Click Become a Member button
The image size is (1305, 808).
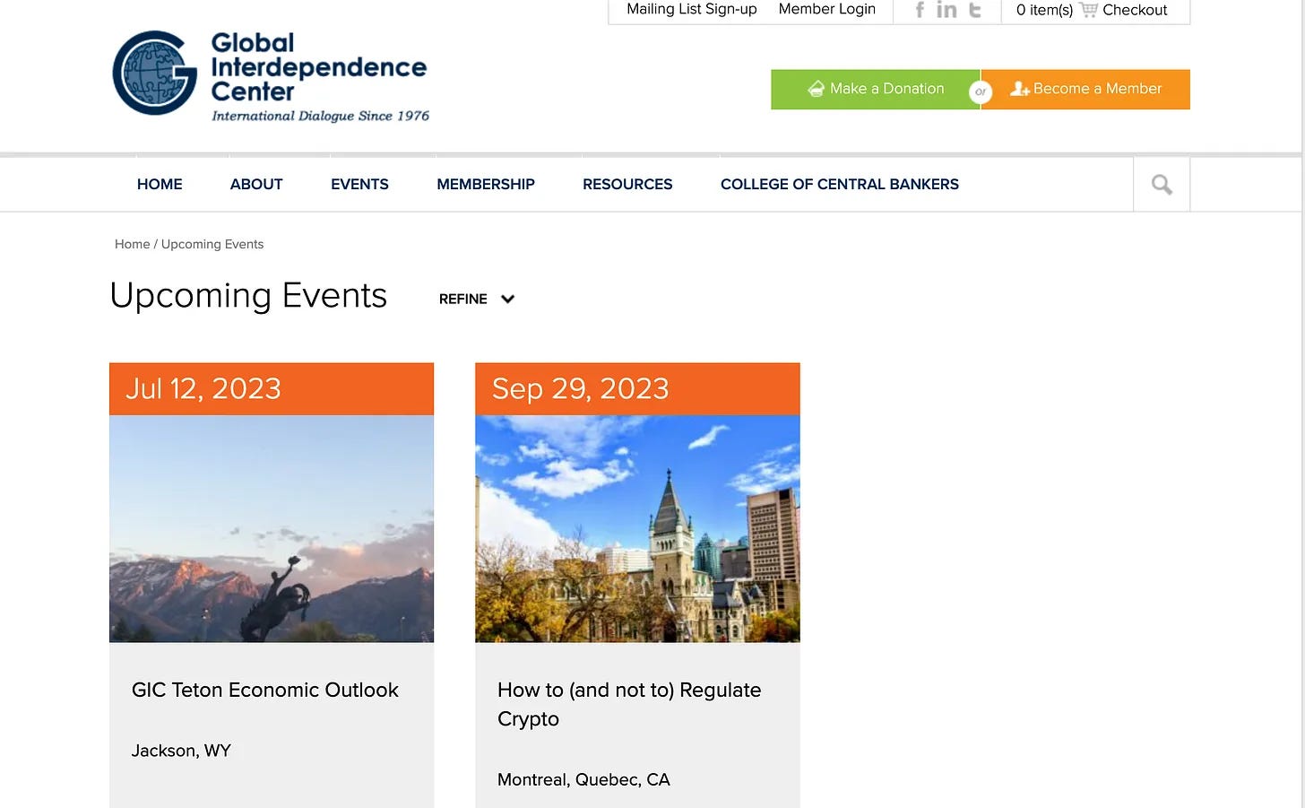(x=1085, y=90)
